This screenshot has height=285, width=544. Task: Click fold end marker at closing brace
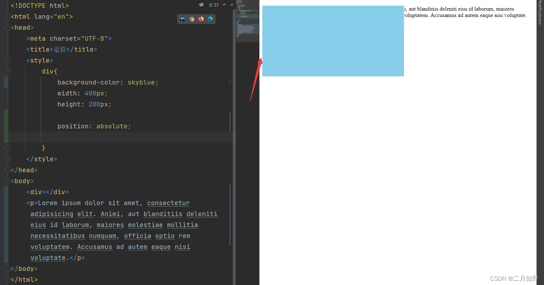[x=8, y=148]
